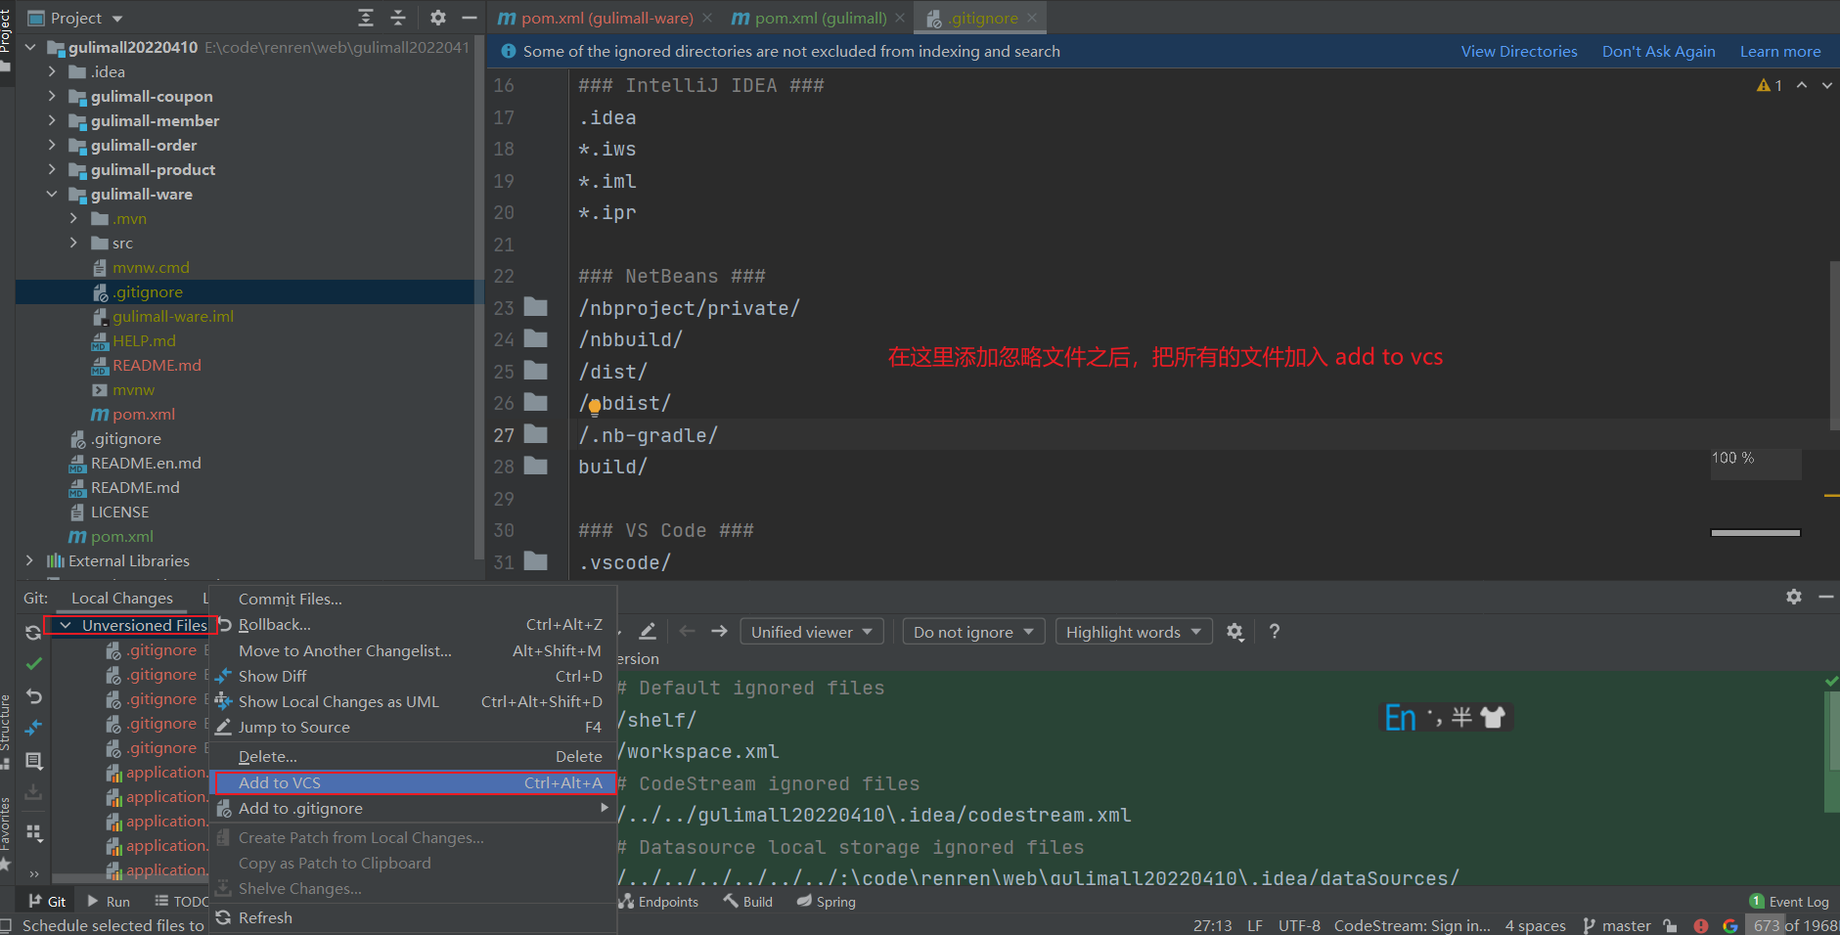
Task: Click the Rollback arrow in Git sidebar
Action: point(33,696)
